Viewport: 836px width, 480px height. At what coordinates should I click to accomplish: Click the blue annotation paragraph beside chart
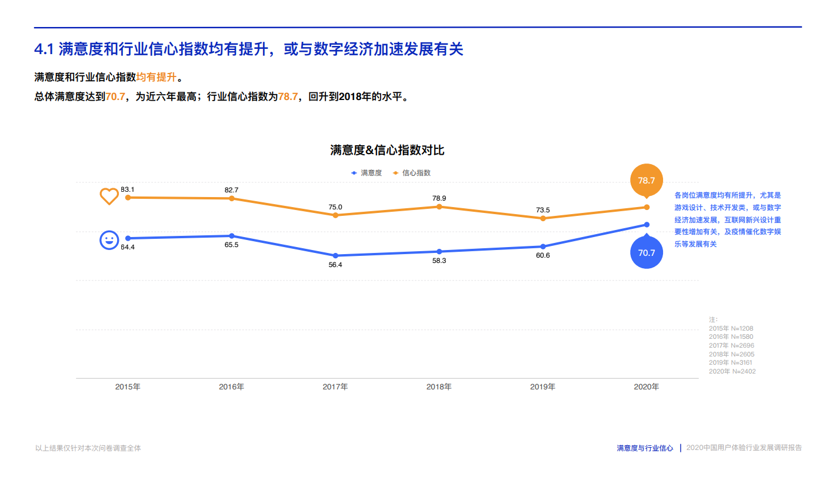727,219
